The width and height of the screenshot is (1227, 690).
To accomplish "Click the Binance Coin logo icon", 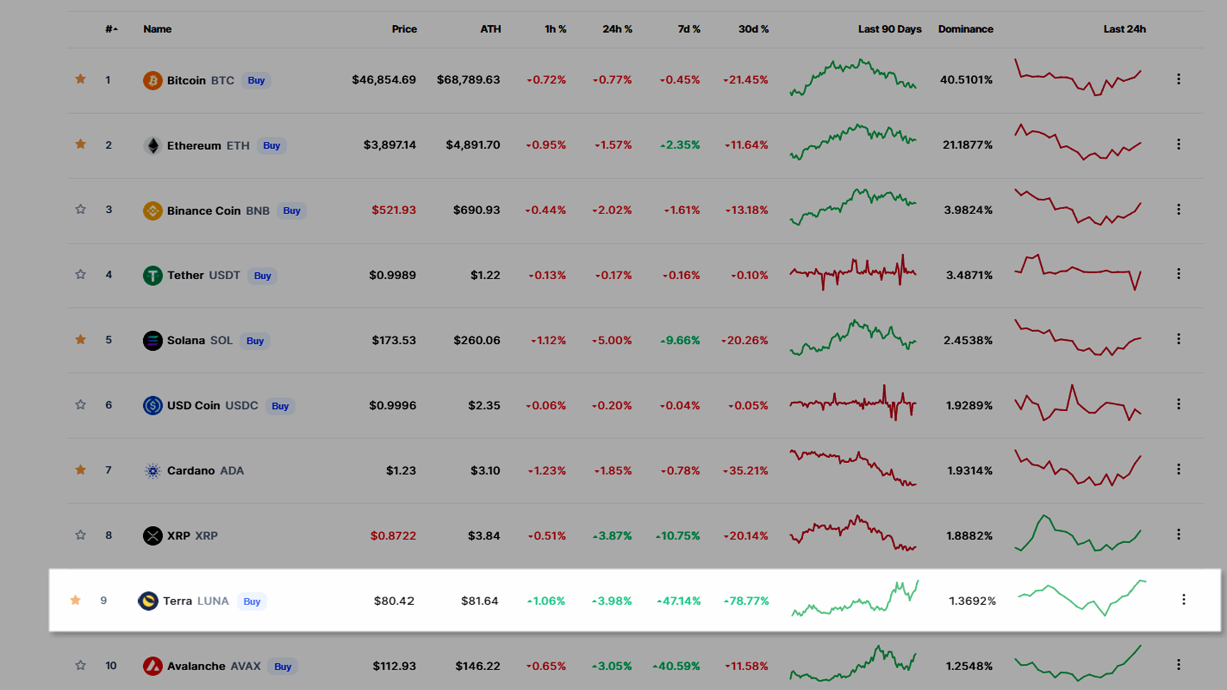I will (152, 211).
